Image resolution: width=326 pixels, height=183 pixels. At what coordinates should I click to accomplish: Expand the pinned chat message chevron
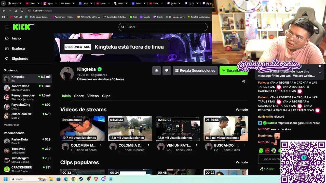(320, 73)
